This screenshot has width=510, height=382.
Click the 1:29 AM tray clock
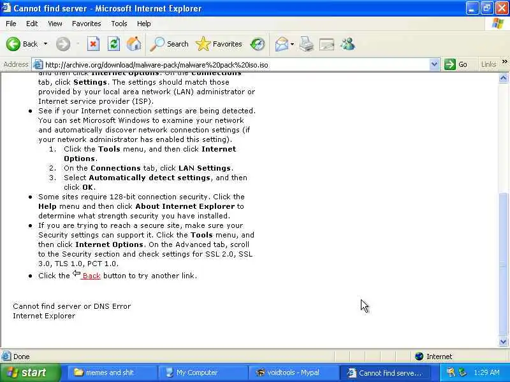[x=486, y=372]
